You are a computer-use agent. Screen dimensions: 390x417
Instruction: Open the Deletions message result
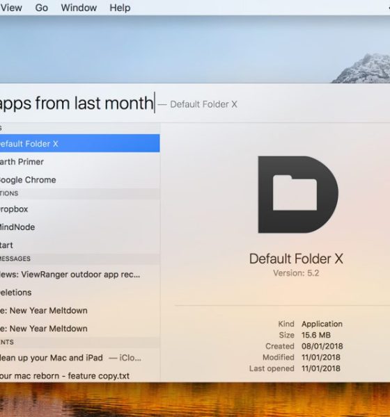[79, 293]
